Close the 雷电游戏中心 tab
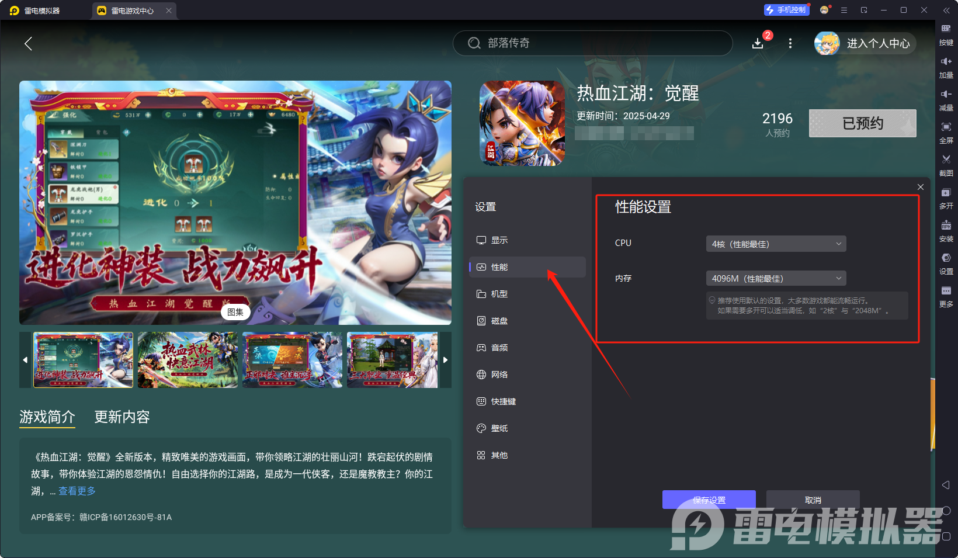958x558 pixels. click(169, 11)
